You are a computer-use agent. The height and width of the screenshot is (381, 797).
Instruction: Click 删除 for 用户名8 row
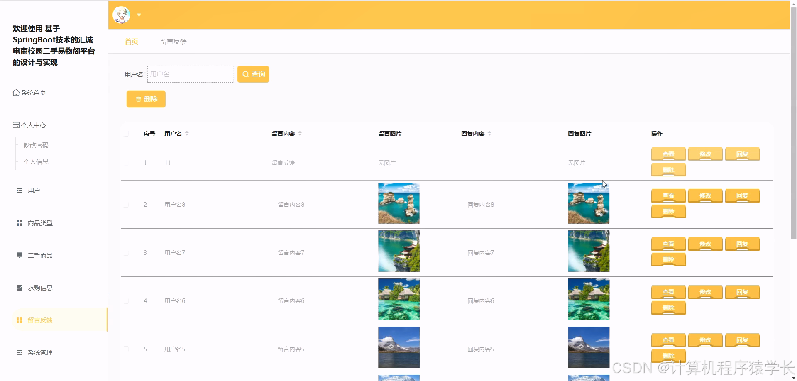pos(668,211)
